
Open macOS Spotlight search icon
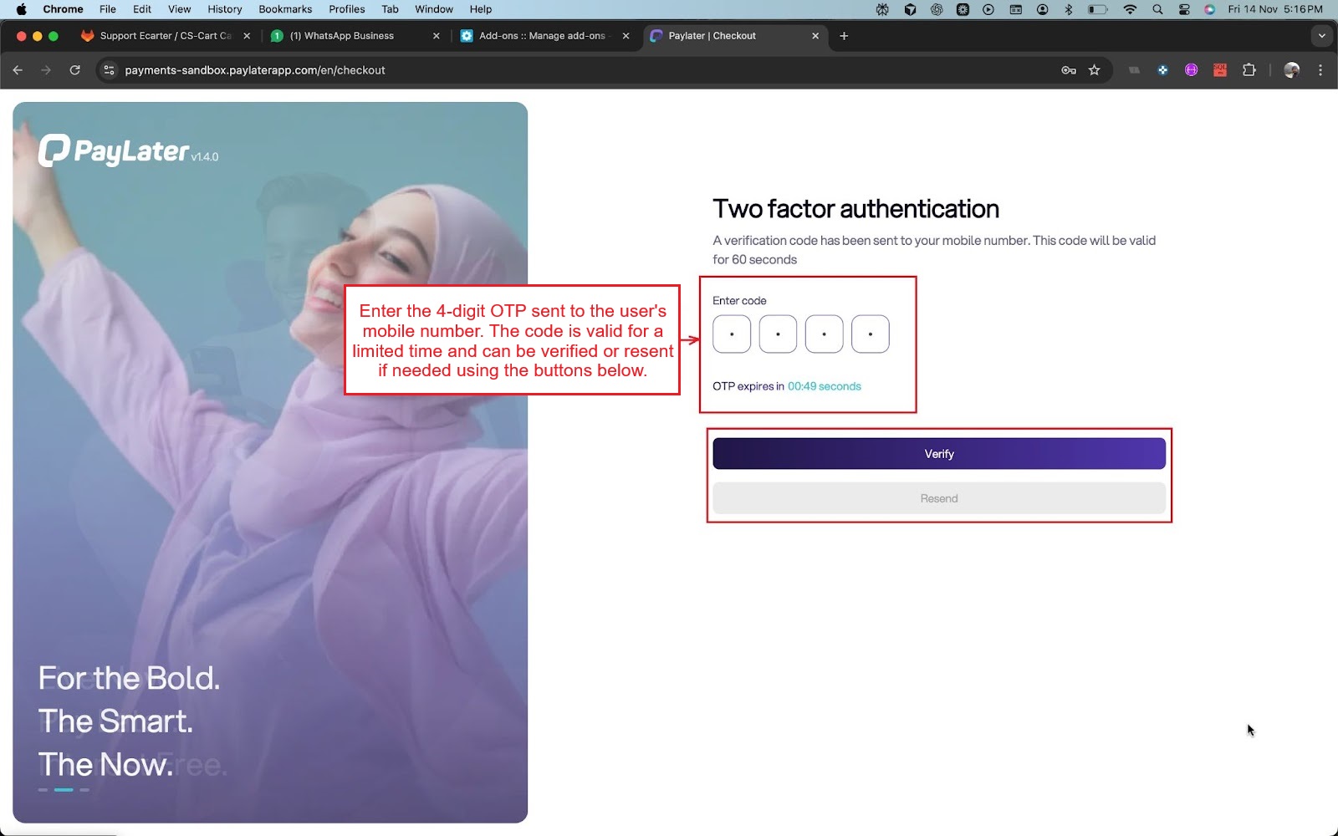tap(1157, 9)
